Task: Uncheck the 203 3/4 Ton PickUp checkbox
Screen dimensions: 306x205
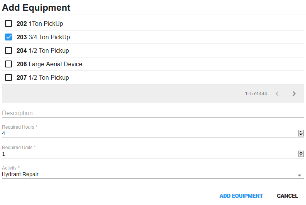Action: point(8,37)
